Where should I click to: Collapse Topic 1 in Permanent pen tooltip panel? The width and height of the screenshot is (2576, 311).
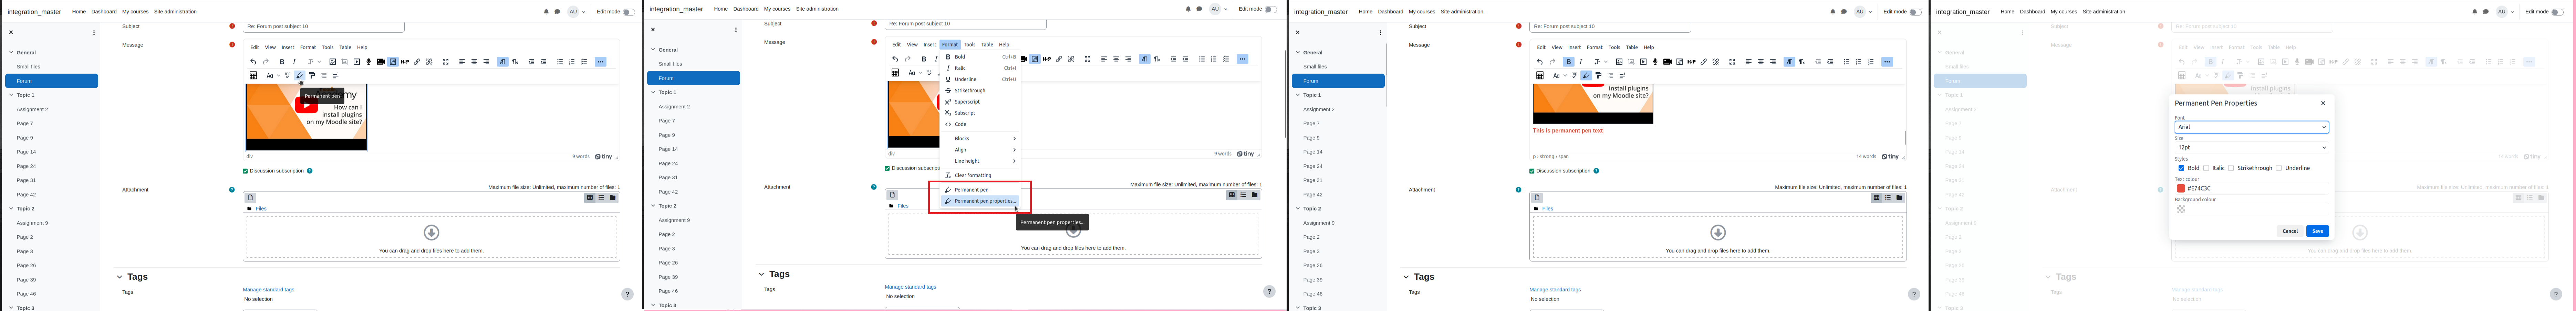[x=11, y=95]
